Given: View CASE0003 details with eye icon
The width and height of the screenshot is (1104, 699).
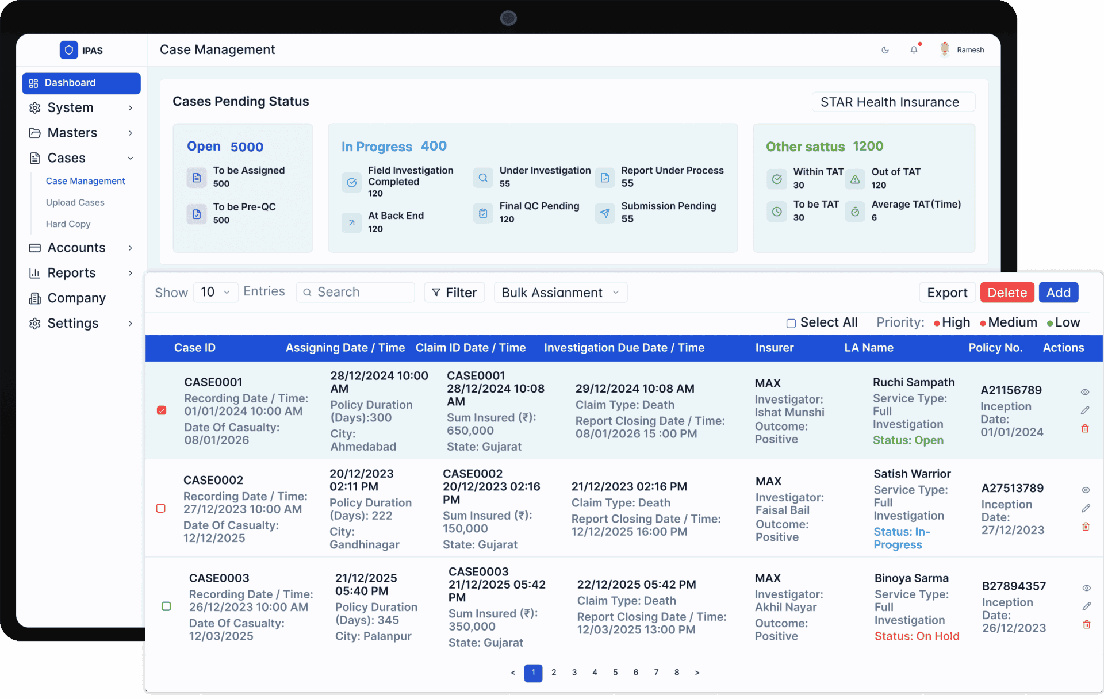Looking at the screenshot, I should (x=1086, y=588).
